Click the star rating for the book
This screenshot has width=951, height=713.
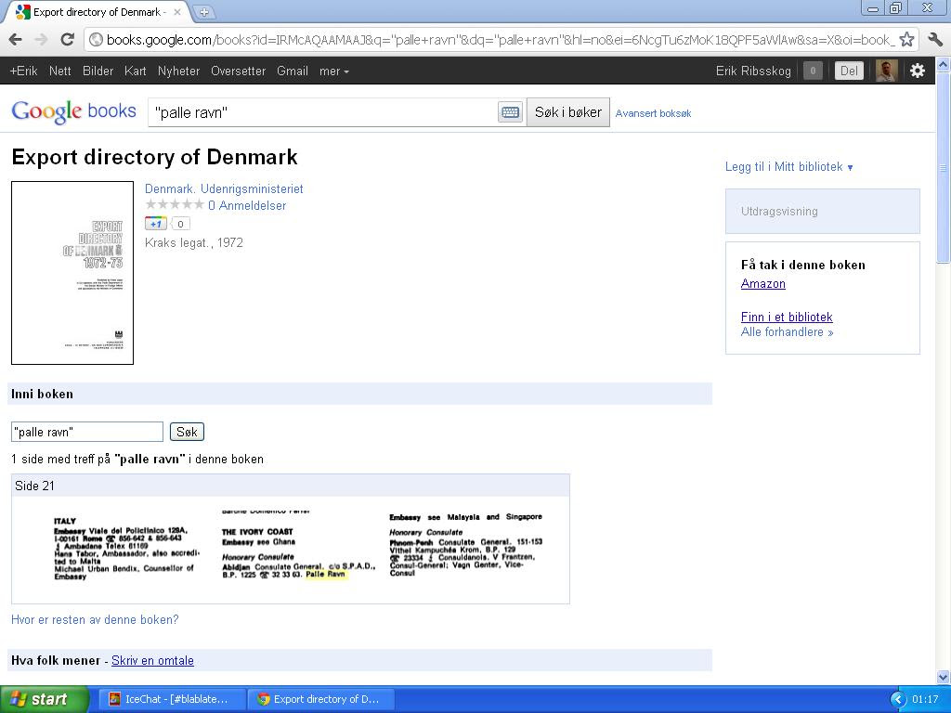click(175, 205)
